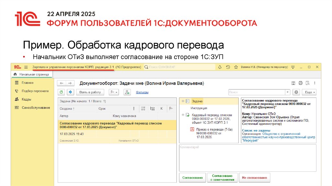This screenshot has height=186, width=332.
Task: Refresh the task list with green arrow
Action: pyautogui.click(x=61, y=92)
